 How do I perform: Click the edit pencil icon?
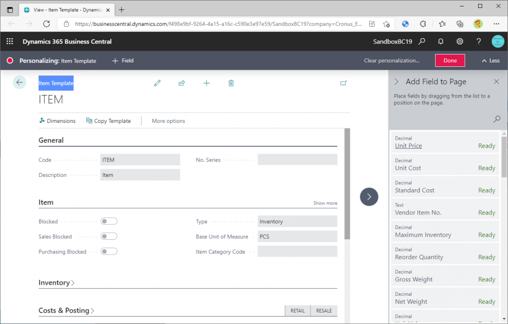point(157,83)
